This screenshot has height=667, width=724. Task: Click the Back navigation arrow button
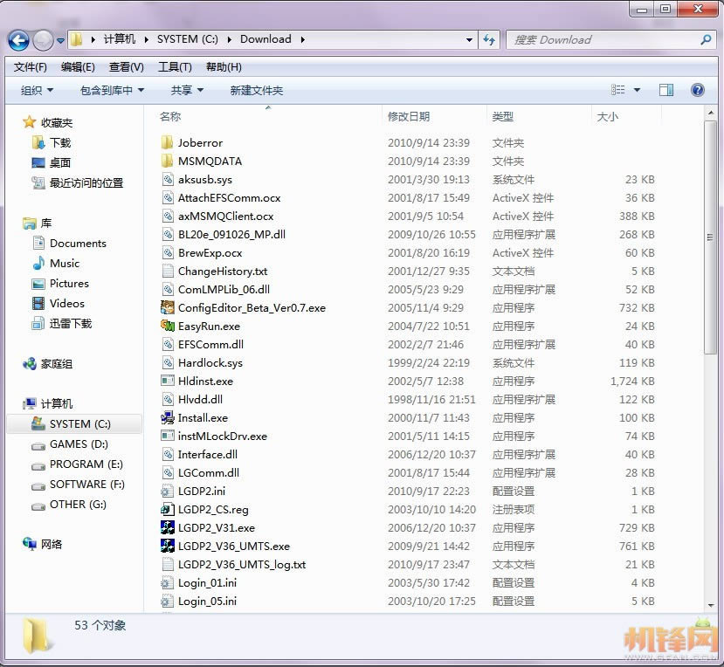18,39
